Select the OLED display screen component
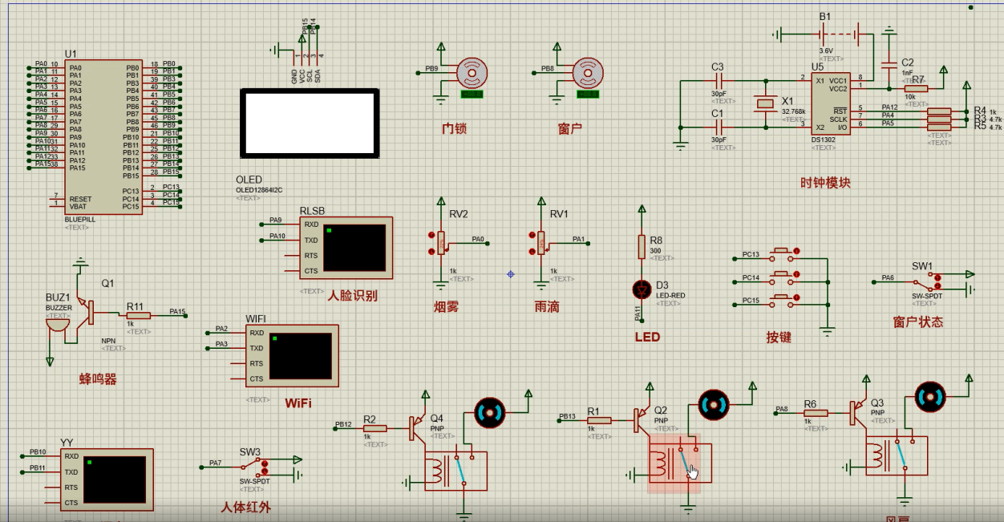1004x522 pixels. (x=310, y=123)
